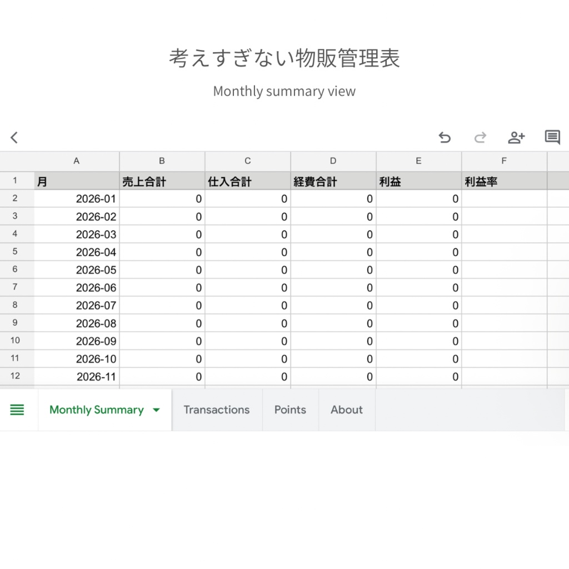This screenshot has height=569, width=569.
Task: Expand column F by tapping its header
Action: 503,161
